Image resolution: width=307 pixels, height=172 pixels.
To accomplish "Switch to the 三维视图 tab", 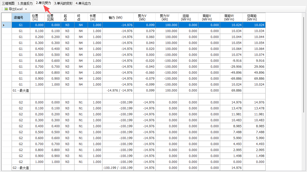I will tap(8, 3).
